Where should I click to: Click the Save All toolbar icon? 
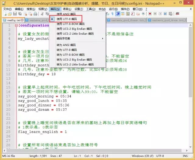tap(20, 14)
